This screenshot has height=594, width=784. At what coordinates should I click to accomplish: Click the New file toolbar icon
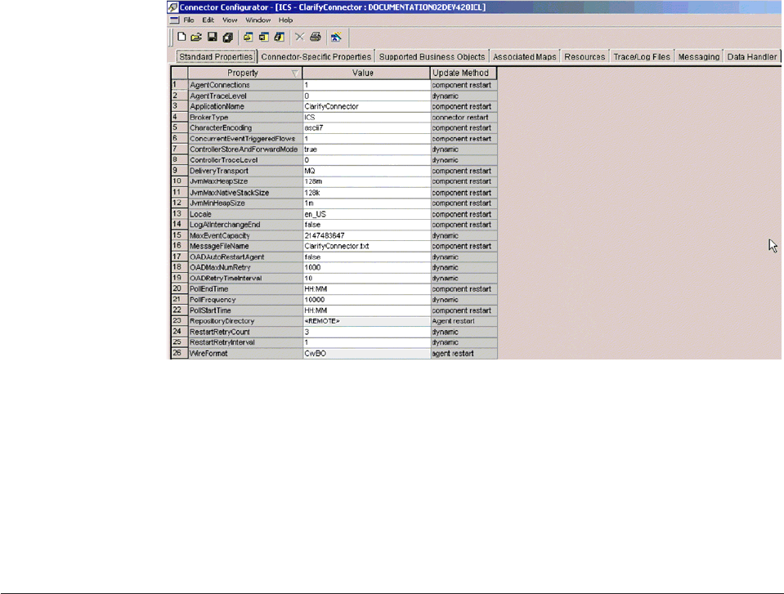coord(181,37)
